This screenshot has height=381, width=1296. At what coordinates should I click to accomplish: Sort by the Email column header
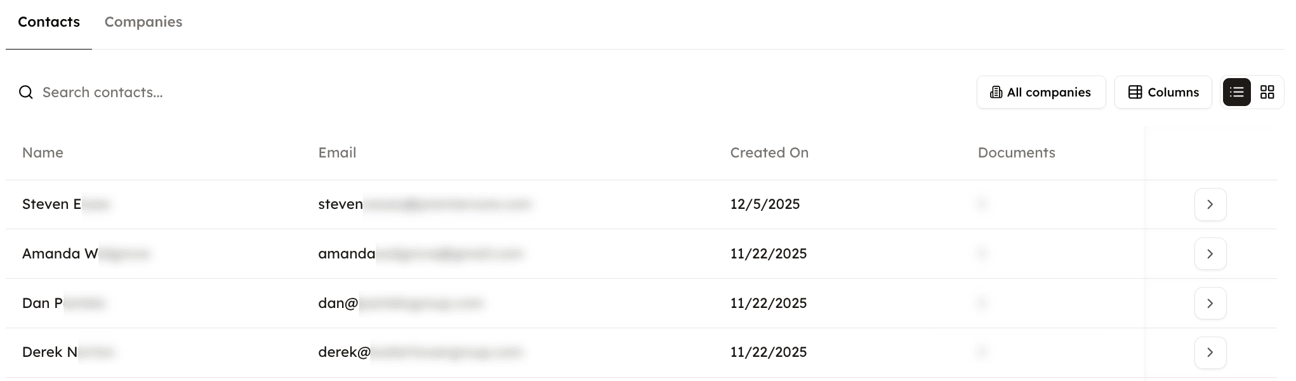coord(337,153)
